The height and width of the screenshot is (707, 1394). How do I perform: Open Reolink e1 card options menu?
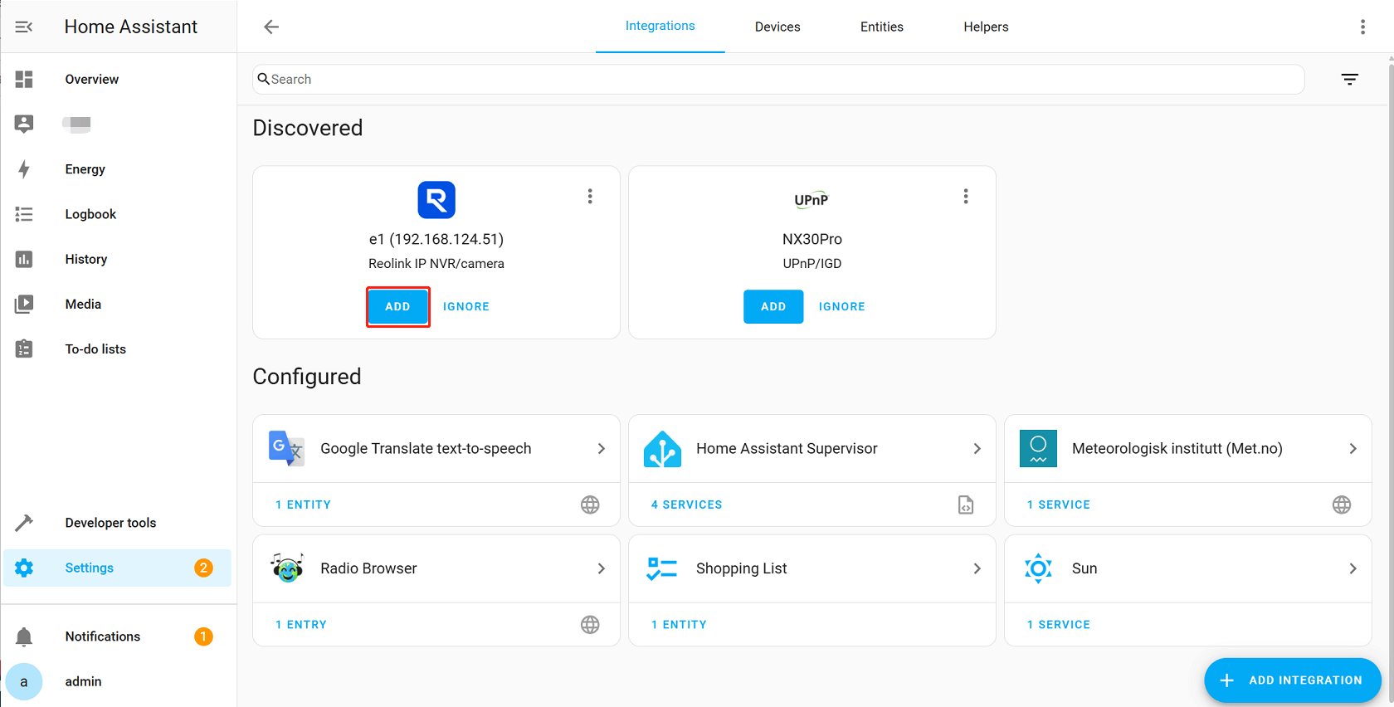[x=590, y=196]
